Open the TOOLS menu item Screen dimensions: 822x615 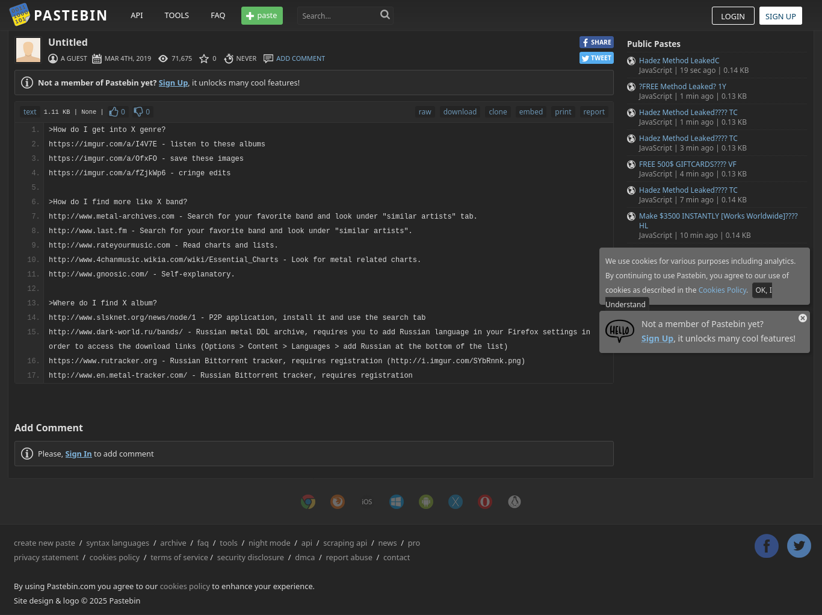(x=177, y=16)
